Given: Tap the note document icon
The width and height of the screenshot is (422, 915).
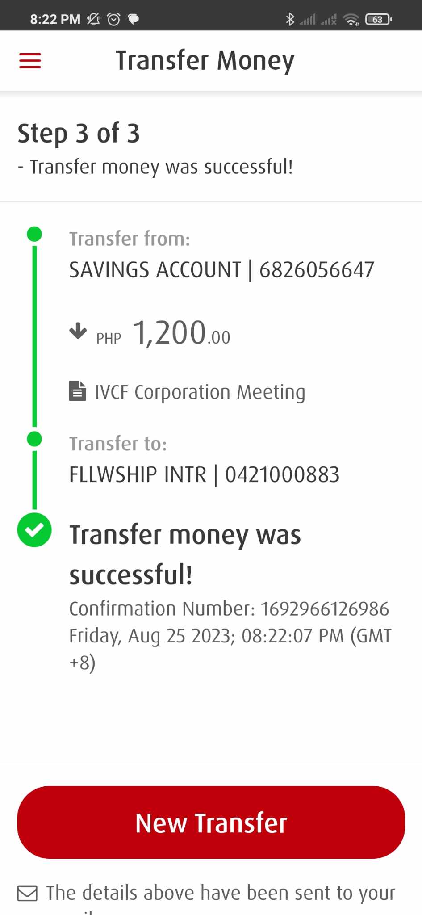Looking at the screenshot, I should click(77, 391).
